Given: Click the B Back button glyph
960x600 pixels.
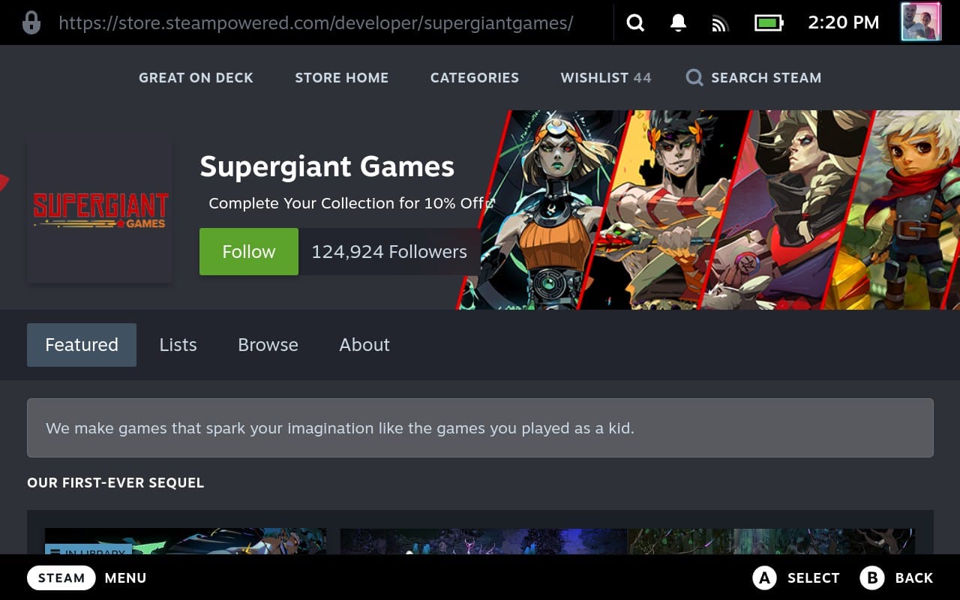Looking at the screenshot, I should coord(872,577).
